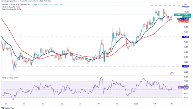This screenshot has height=109, width=193.
Task: Click the LTCUSDT 97.25 price tag
Action: point(182,16)
